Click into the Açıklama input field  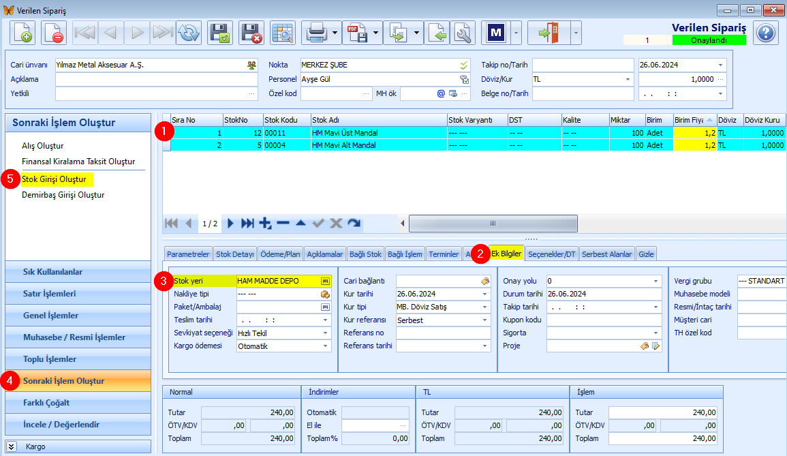coord(157,79)
